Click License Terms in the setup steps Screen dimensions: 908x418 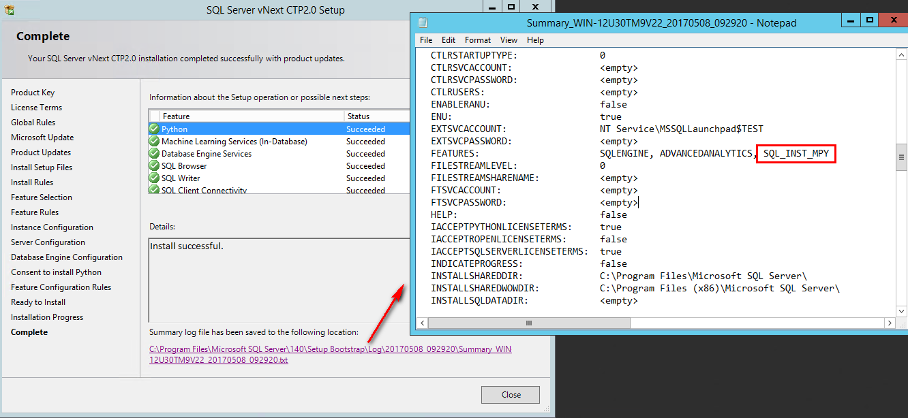[36, 108]
